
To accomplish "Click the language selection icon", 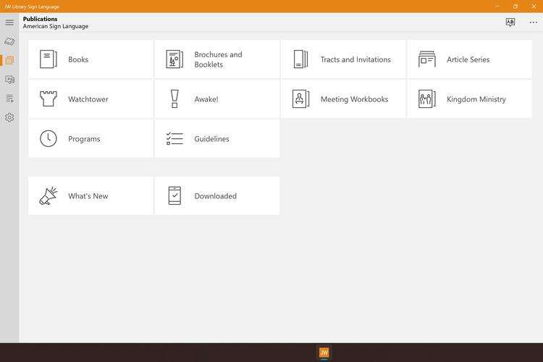I will pyautogui.click(x=510, y=22).
